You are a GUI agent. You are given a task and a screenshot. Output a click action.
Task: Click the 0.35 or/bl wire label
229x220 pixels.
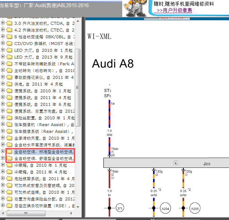154,193
